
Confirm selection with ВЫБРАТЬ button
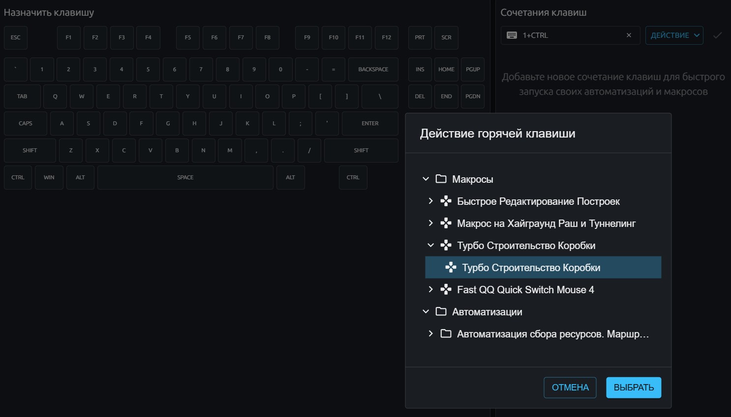tap(634, 388)
